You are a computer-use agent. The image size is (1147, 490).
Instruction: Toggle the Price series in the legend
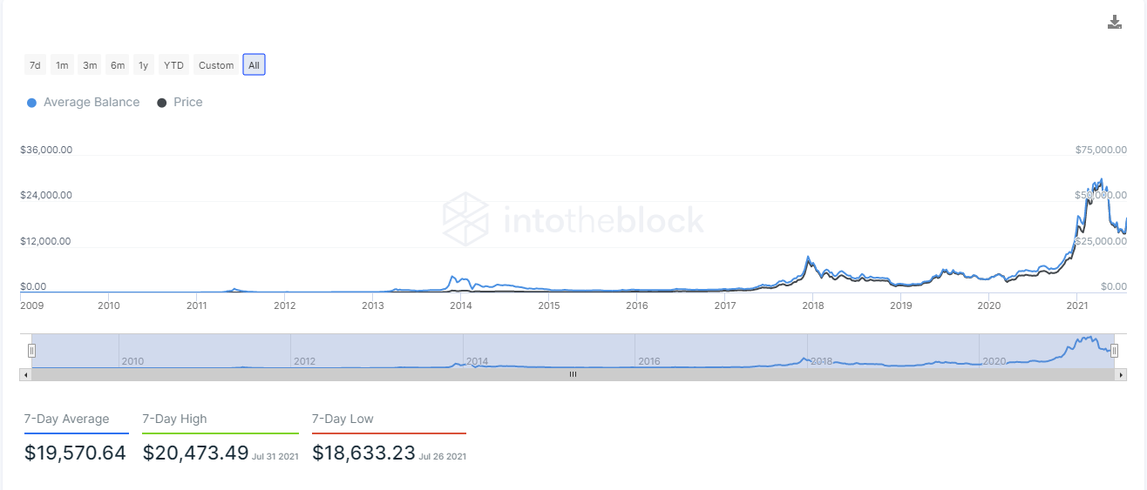pyautogui.click(x=180, y=103)
